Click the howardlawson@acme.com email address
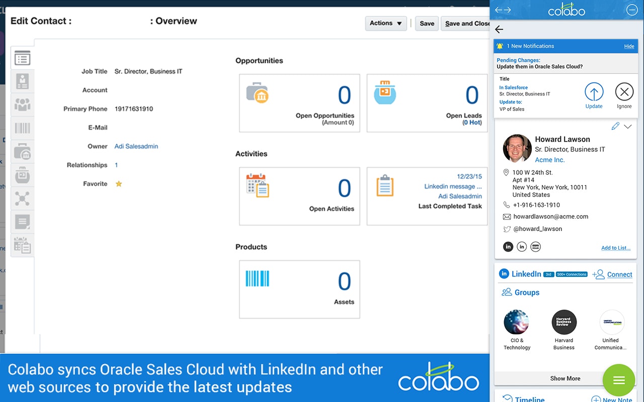The image size is (644, 402). pos(551,217)
